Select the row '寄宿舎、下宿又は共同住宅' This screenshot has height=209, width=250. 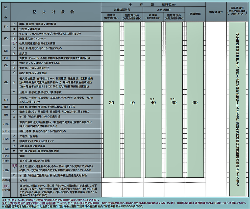59,68
